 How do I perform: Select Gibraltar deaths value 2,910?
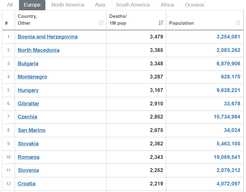coord(156,104)
